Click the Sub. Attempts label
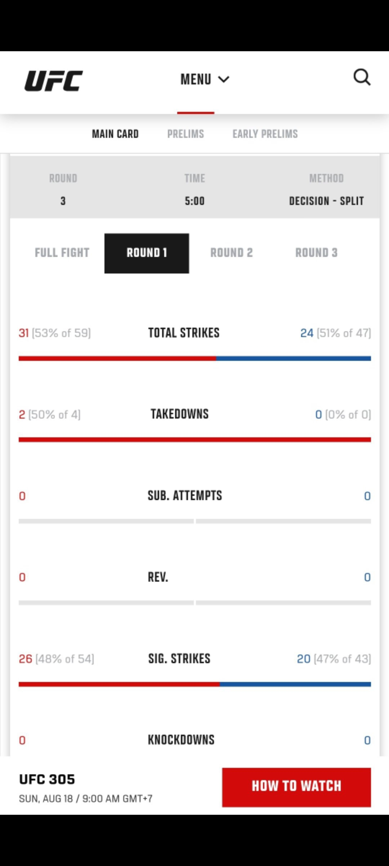The height and width of the screenshot is (866, 389). click(x=185, y=495)
